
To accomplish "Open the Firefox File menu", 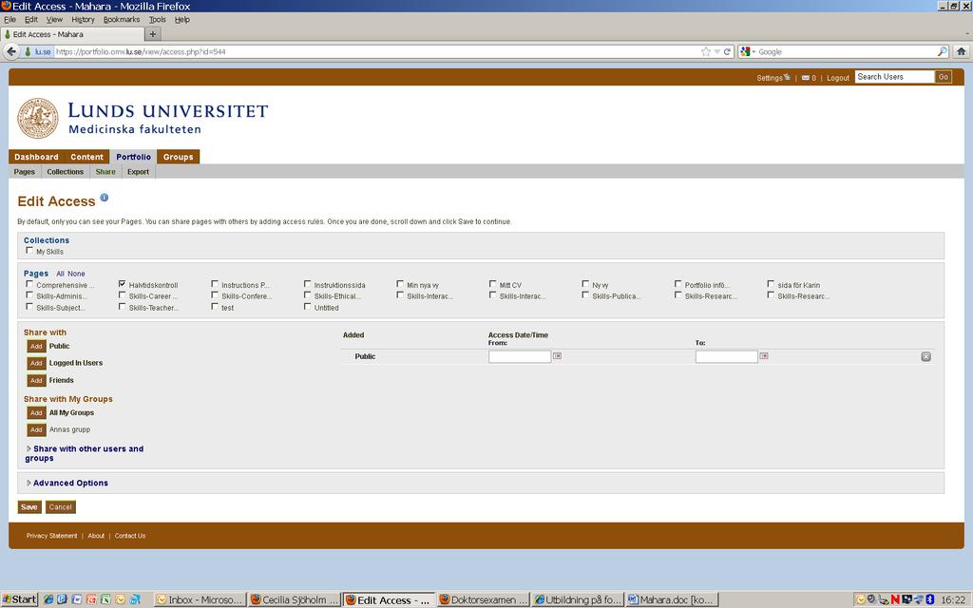I will [10, 19].
